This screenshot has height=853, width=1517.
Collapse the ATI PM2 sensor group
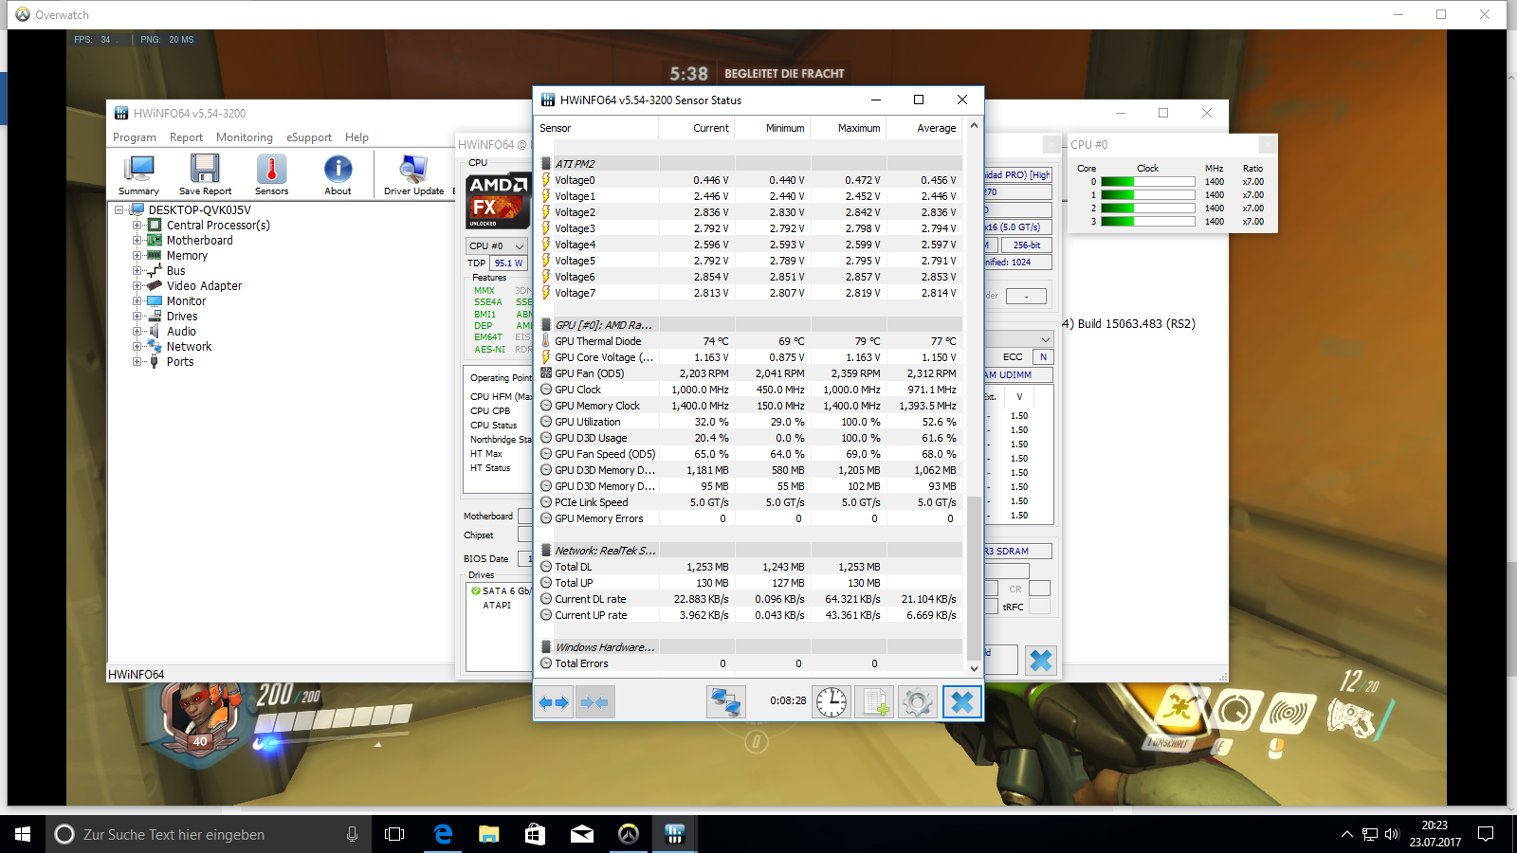tap(546, 164)
